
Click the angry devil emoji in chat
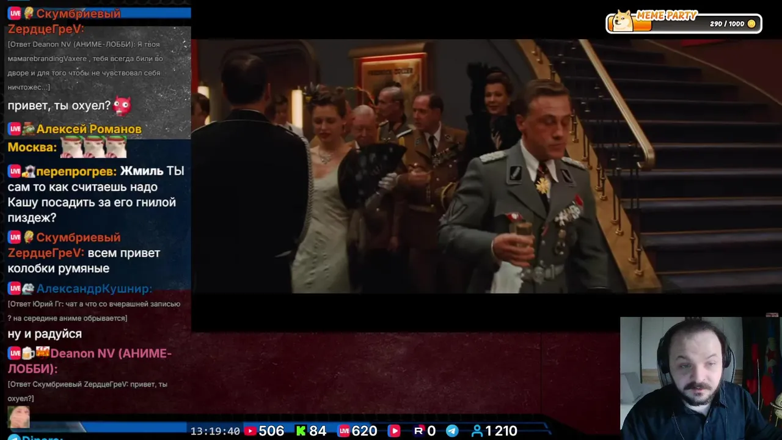pyautogui.click(x=122, y=106)
